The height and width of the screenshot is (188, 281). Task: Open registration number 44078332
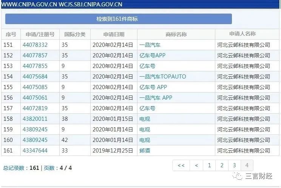[x=35, y=45]
